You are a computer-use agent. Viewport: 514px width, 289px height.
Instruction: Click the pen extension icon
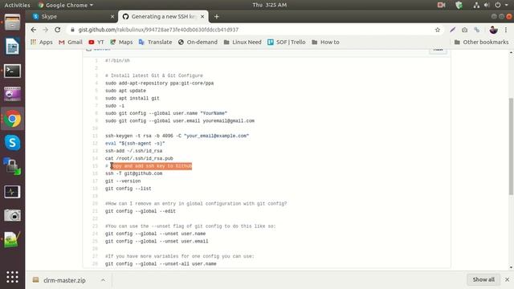tap(453, 30)
